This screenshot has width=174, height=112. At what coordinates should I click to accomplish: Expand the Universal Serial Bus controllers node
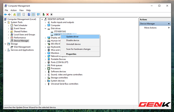pos(45,84)
